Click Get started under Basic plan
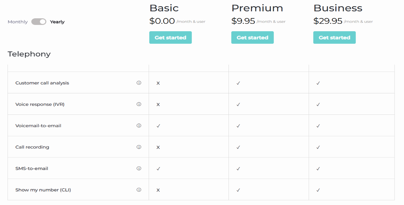Screen dimensions: 404x205 (x=170, y=38)
